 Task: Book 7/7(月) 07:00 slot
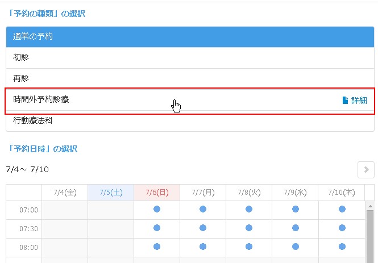pyautogui.click(x=203, y=209)
